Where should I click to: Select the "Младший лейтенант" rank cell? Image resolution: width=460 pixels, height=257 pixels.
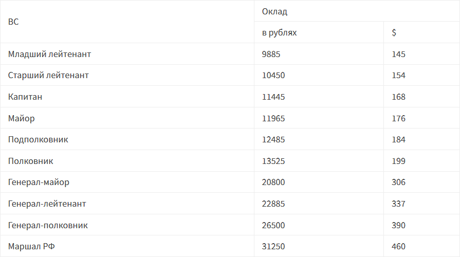click(49, 54)
